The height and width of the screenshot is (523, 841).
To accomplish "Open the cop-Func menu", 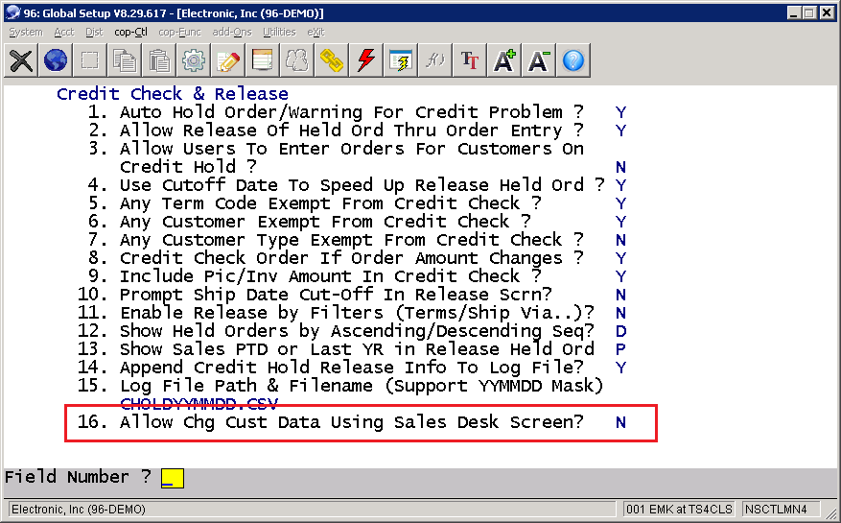I will pos(179,33).
